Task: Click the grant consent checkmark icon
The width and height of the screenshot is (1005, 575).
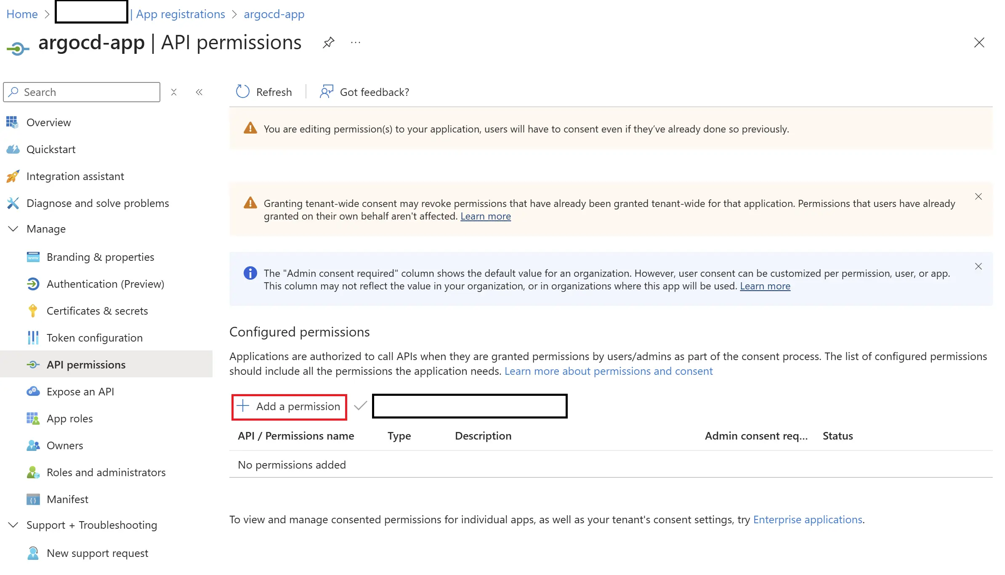Action: point(361,406)
